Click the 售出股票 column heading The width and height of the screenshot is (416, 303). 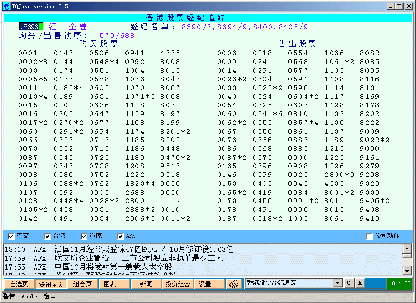click(x=297, y=44)
